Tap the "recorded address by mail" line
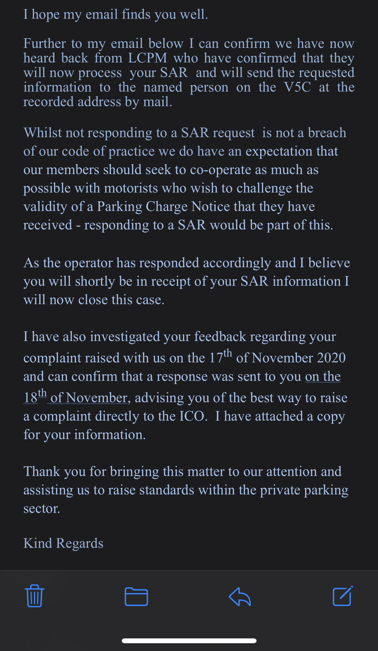 tap(98, 102)
